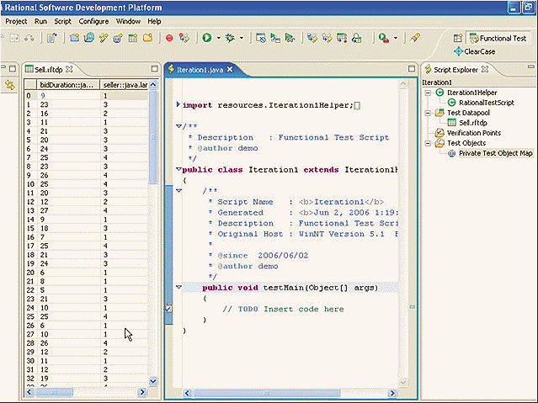538x403 pixels.
Task: Open the Configure menu
Action: tap(93, 21)
